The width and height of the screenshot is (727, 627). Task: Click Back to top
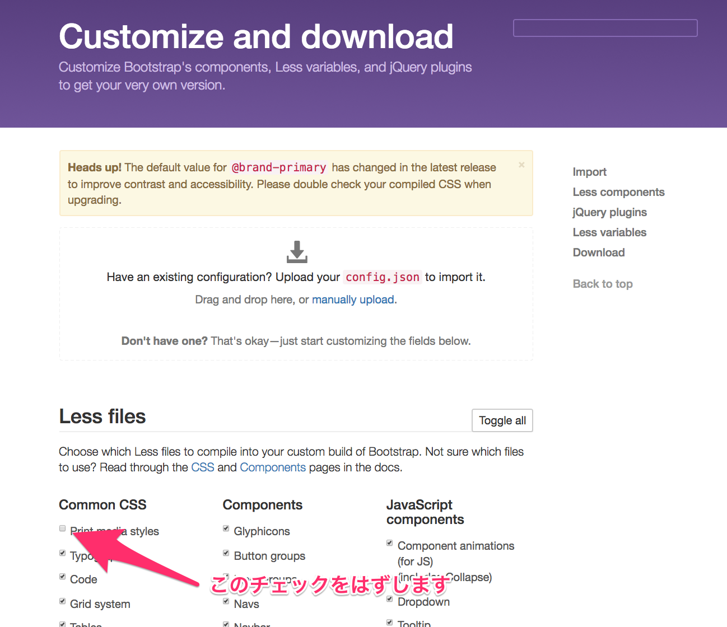(x=603, y=284)
